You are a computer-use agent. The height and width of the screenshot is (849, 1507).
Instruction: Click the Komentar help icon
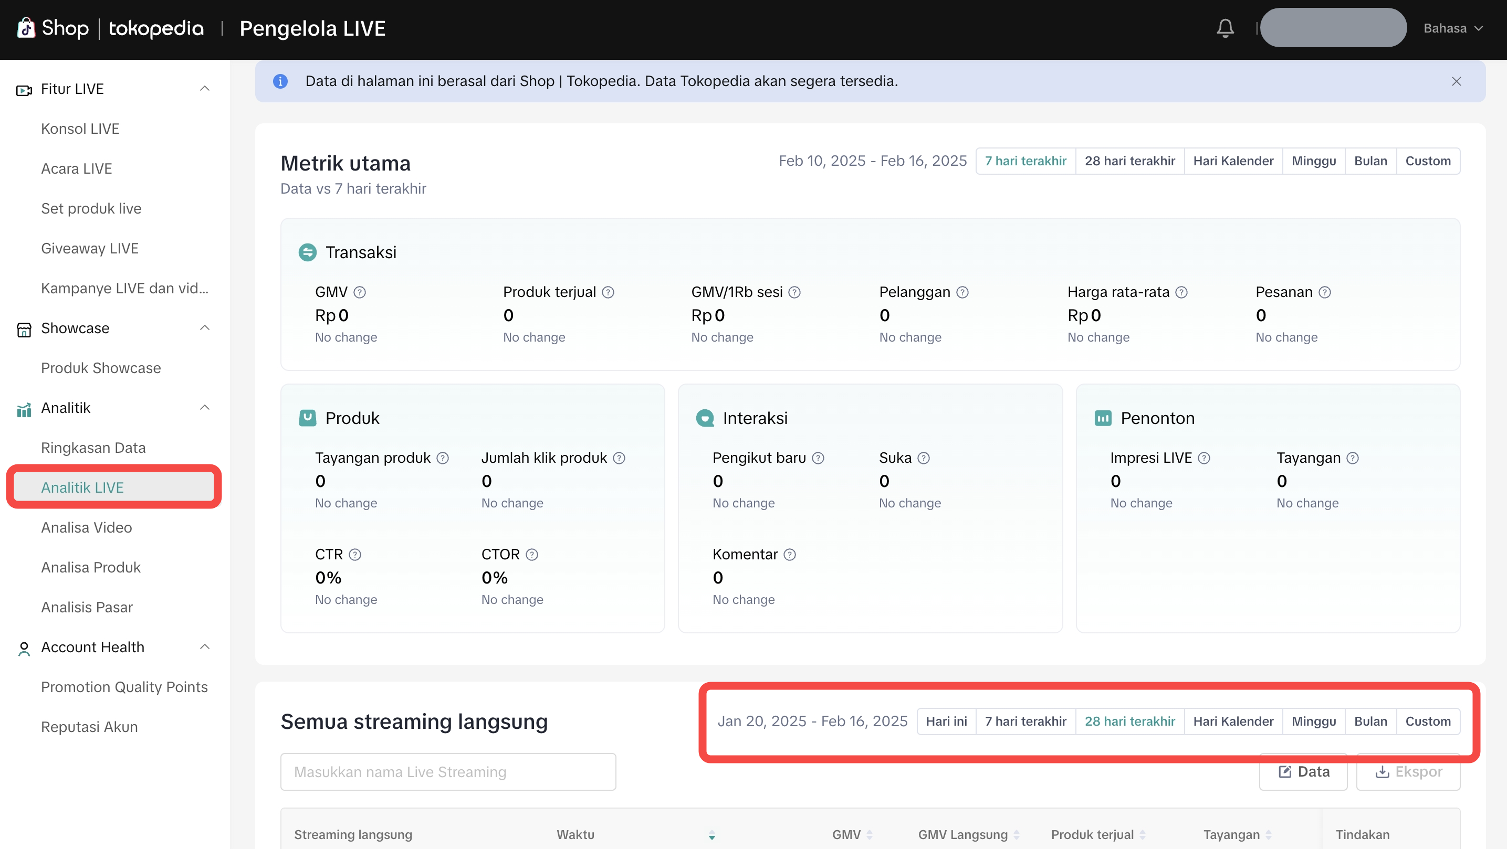coord(790,554)
